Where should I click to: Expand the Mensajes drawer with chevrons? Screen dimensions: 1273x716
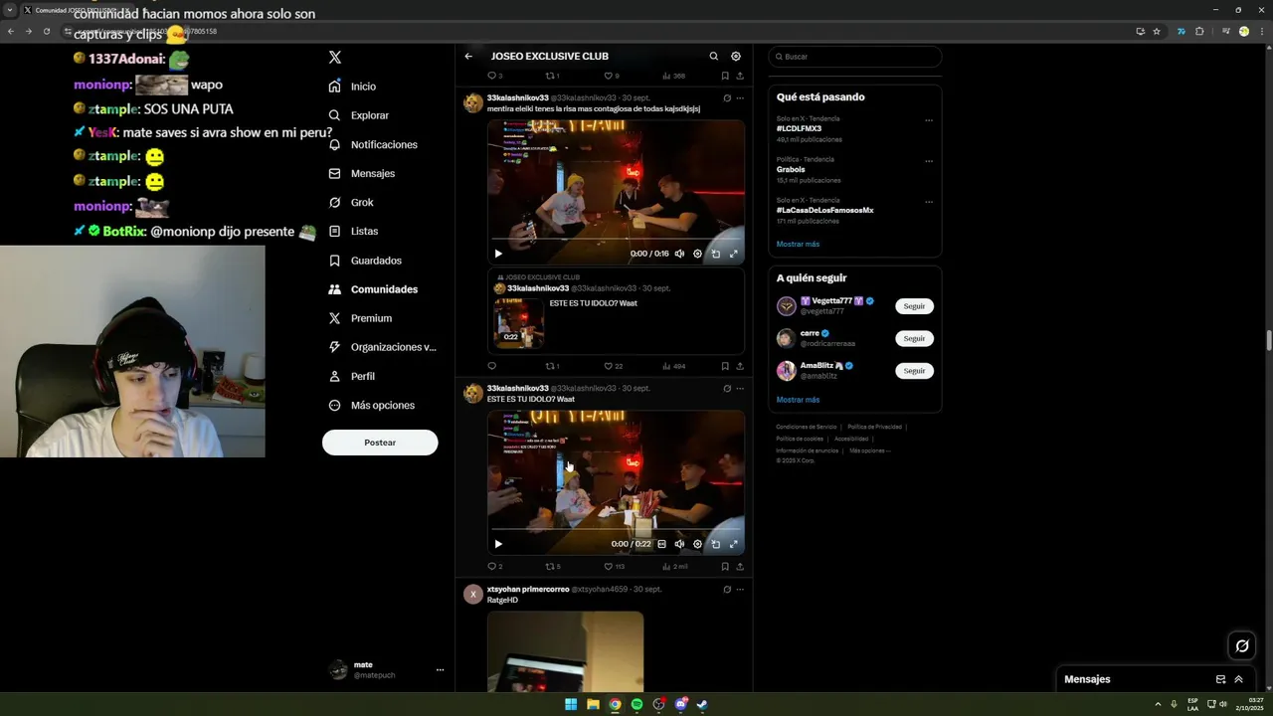[1239, 679]
